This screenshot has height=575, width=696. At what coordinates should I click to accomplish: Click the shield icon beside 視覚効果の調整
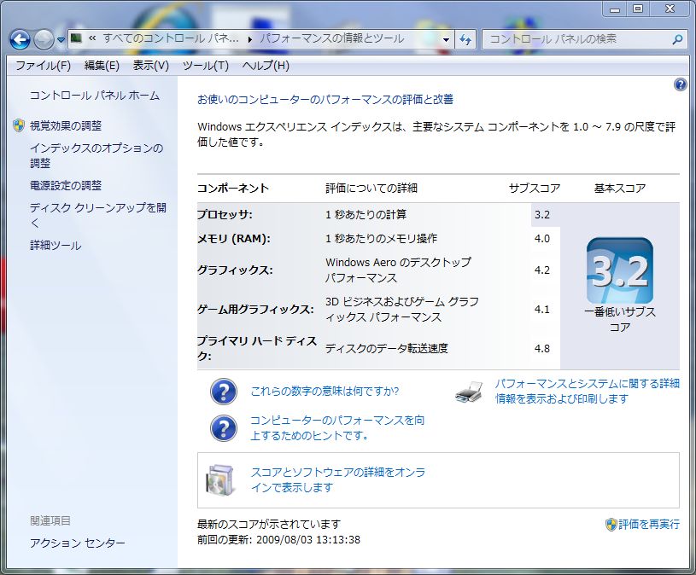coord(19,125)
